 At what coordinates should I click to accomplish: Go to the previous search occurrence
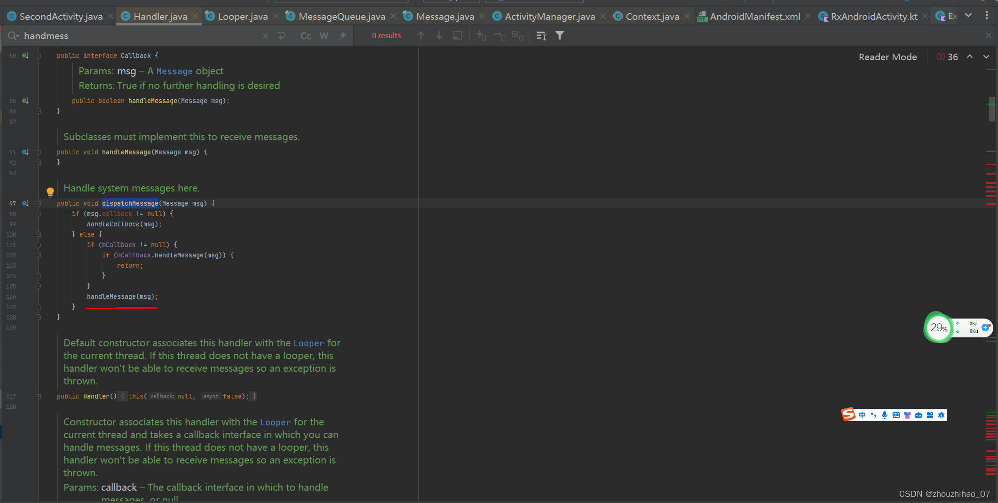coord(421,36)
